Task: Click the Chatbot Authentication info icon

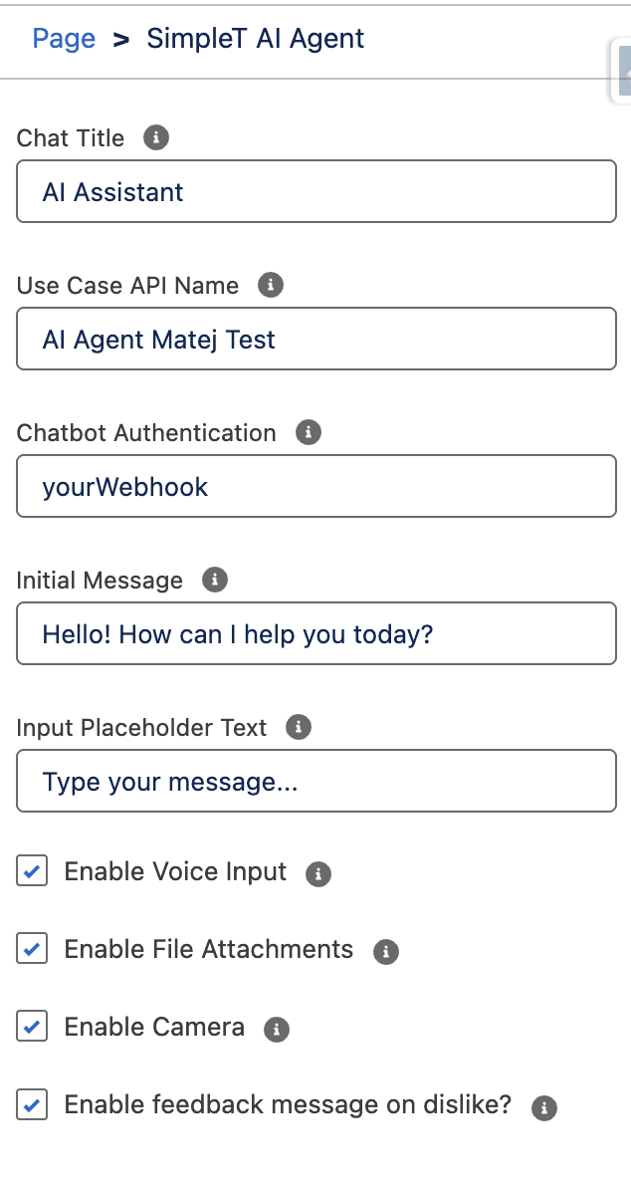Action: [x=309, y=432]
